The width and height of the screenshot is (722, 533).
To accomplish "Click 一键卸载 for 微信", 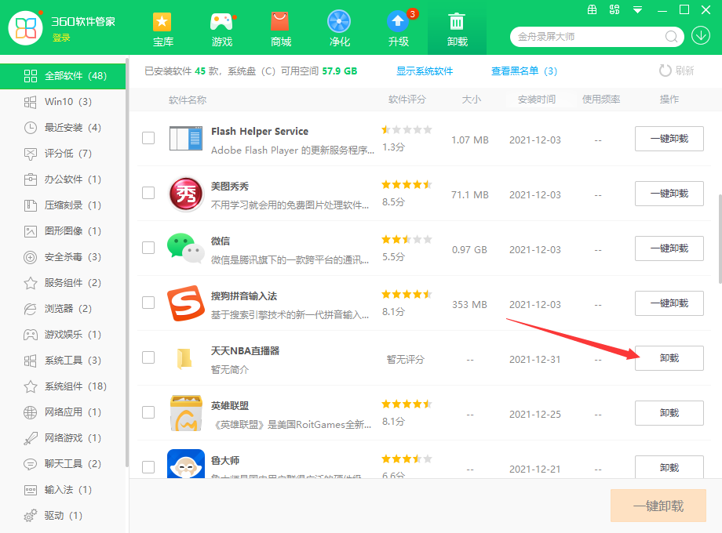I will [669, 248].
